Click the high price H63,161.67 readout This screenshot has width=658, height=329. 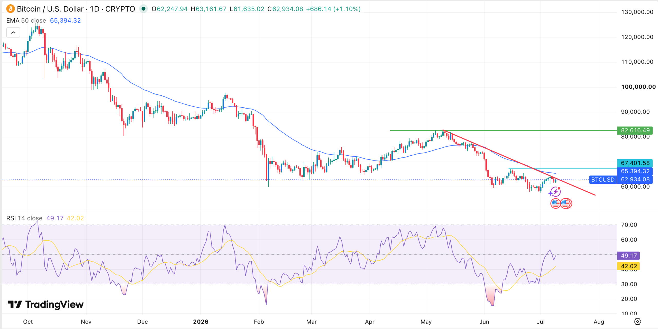tap(208, 9)
